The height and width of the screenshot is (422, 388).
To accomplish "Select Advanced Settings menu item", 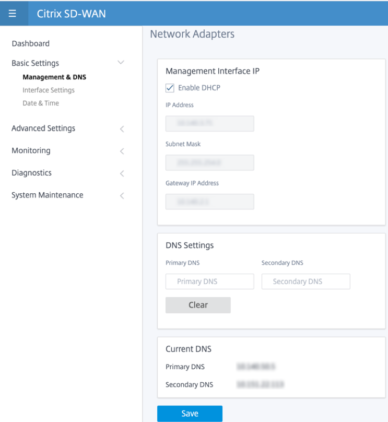I will point(43,128).
